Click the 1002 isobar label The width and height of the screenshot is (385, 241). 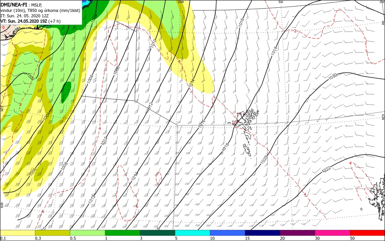31,77
